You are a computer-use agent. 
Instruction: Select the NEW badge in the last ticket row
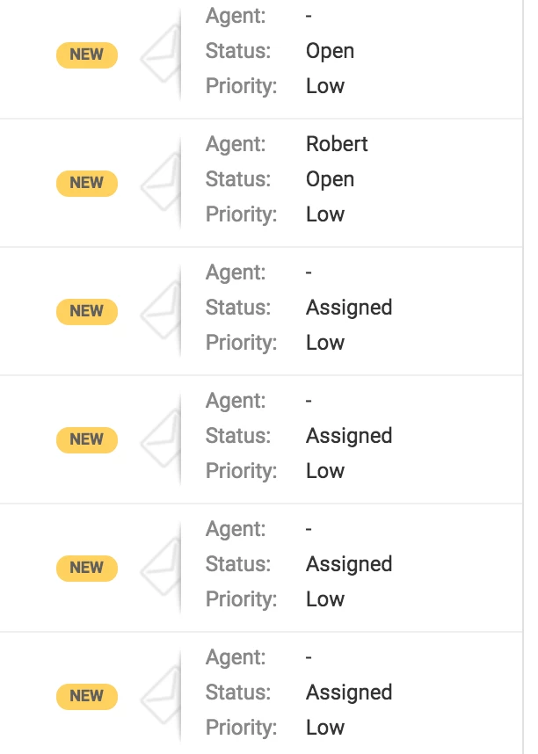[87, 696]
